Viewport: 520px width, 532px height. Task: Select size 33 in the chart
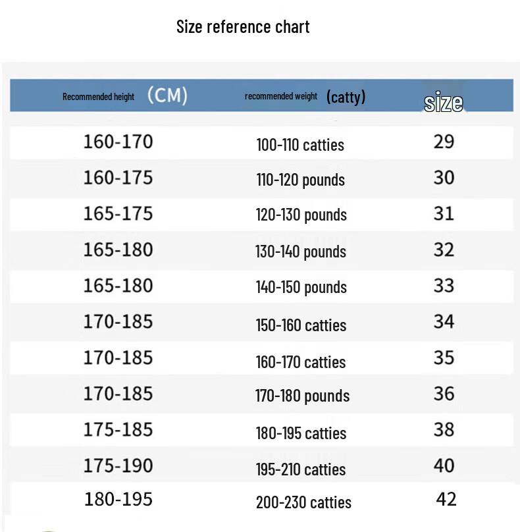click(x=444, y=286)
